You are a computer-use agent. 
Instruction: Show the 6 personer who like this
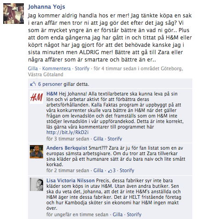tap(50, 84)
